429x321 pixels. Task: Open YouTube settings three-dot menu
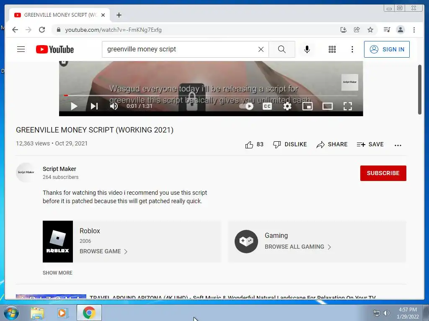tap(352, 49)
